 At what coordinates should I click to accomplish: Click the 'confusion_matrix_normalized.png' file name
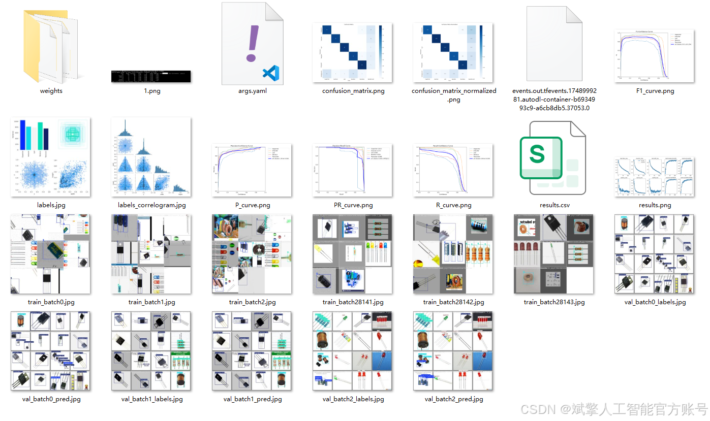pos(454,95)
